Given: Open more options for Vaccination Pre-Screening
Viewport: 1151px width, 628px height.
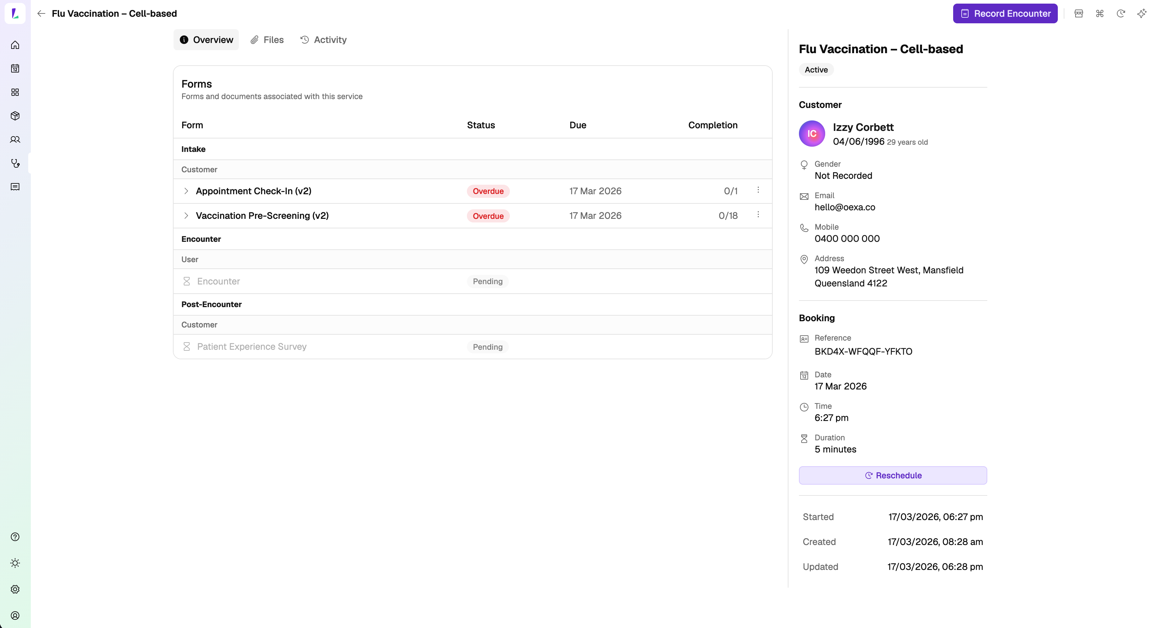Looking at the screenshot, I should (758, 215).
